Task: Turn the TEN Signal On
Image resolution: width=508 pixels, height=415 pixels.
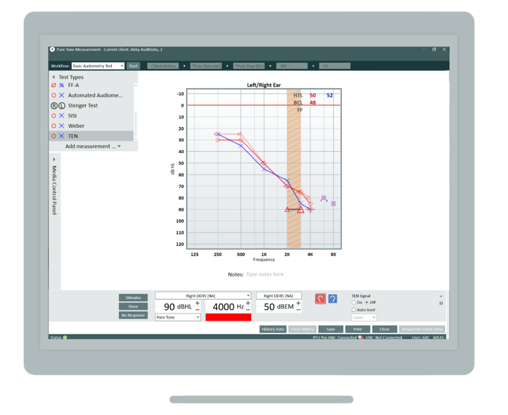Action: point(353,303)
